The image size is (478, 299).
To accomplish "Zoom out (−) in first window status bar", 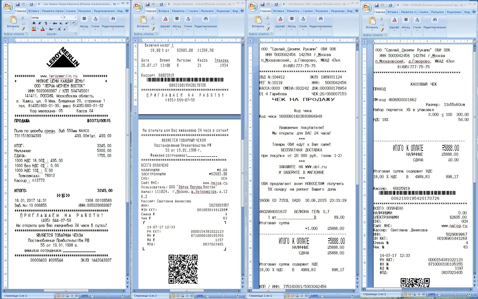I will [x=92, y=296].
